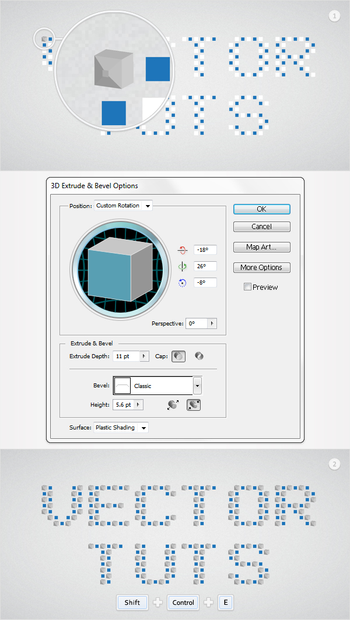
Task: Open the Position Custom Rotation dropdown
Action: [x=147, y=206]
